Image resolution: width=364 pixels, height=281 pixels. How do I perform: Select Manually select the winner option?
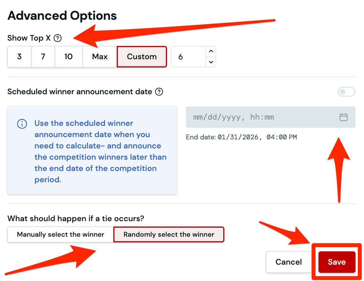[x=60, y=234]
